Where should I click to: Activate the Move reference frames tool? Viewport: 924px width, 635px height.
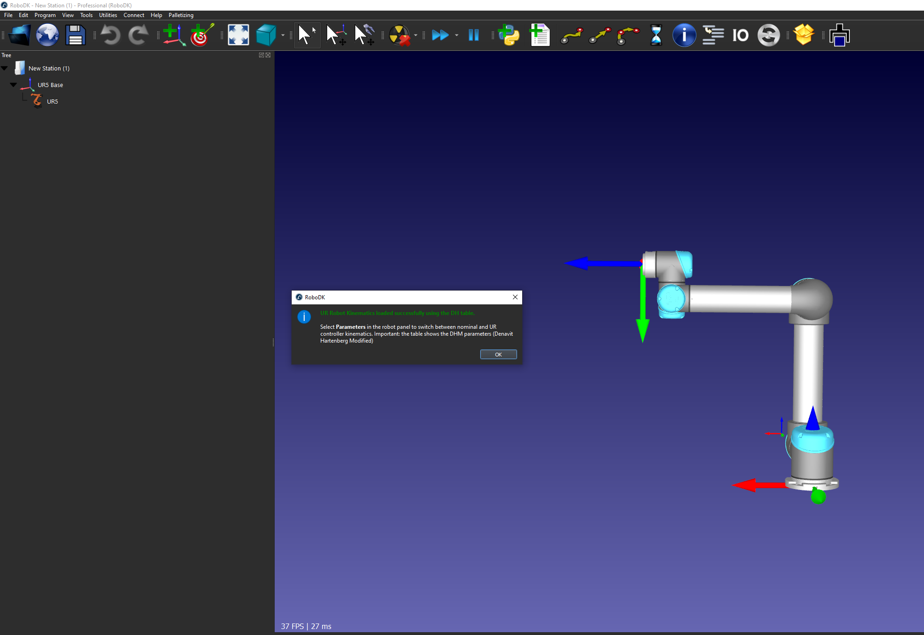[336, 35]
